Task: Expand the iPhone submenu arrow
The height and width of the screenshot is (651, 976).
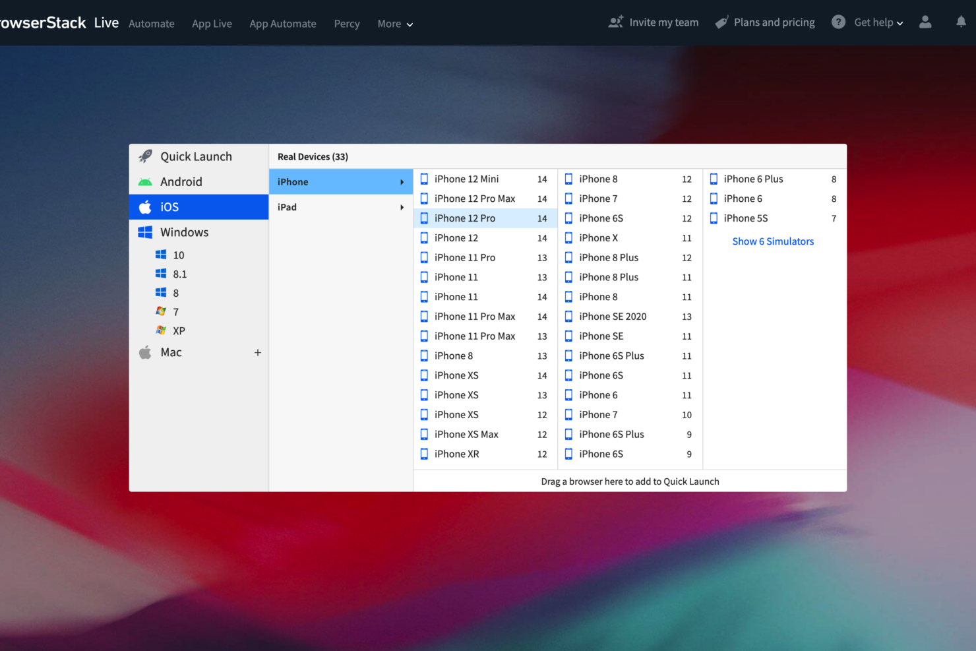Action: point(402,182)
